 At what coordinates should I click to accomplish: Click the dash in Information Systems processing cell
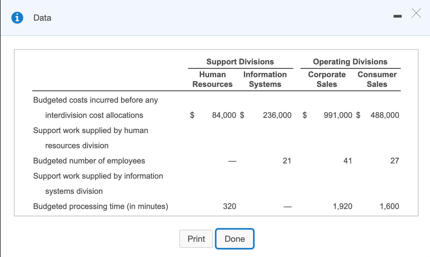[x=287, y=207]
